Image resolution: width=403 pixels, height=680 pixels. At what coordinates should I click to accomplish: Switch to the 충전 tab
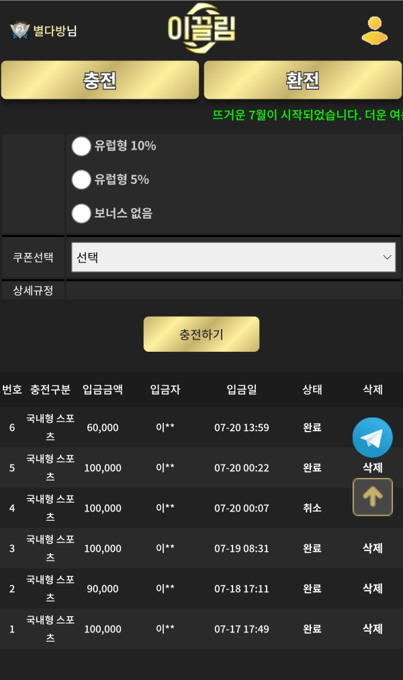coord(100,81)
